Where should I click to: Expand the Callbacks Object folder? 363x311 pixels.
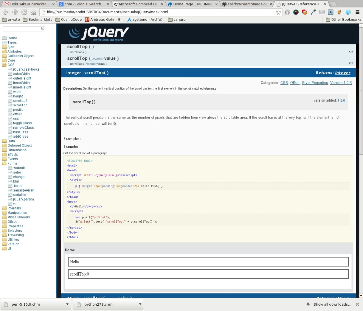(x=20, y=56)
